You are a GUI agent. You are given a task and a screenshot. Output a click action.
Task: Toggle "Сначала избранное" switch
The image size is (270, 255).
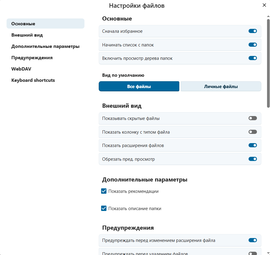(x=252, y=31)
